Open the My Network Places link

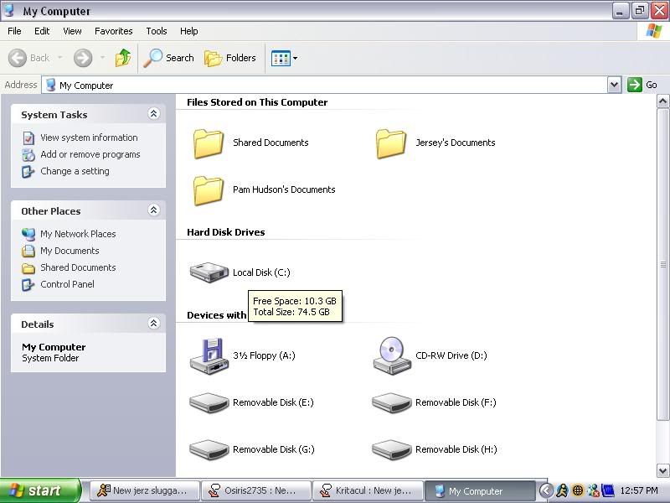coord(78,234)
